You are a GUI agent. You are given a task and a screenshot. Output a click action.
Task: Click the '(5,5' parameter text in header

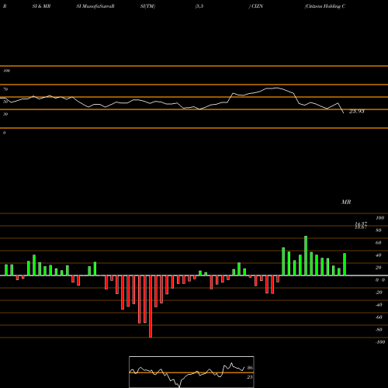coord(199,6)
